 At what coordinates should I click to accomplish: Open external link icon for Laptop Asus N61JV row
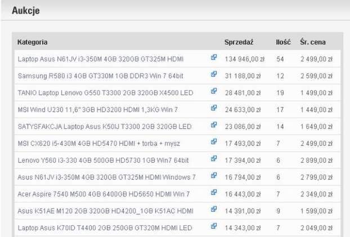(x=214, y=57)
